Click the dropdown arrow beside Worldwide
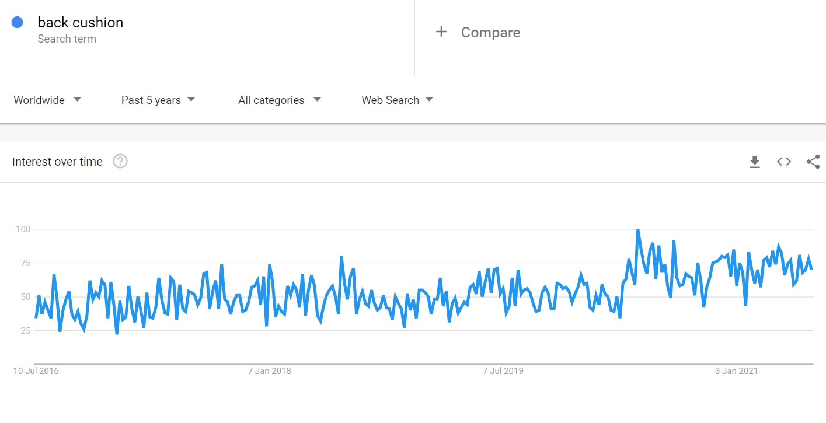Viewport: 826px width, 423px height. (x=77, y=100)
